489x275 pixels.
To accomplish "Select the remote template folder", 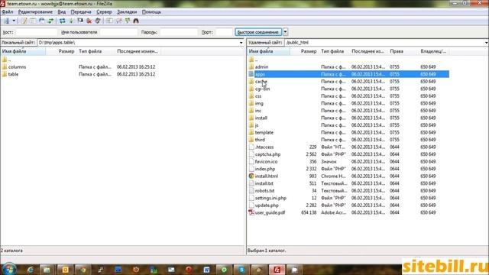I will point(264,132).
